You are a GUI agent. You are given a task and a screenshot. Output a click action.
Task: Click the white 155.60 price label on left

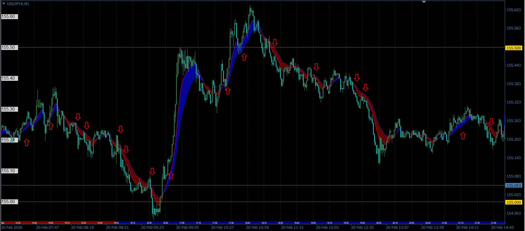click(10, 16)
